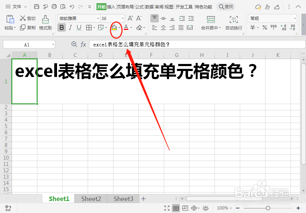Decrease indent icon
This screenshot has height=213, width=306.
[182, 19]
